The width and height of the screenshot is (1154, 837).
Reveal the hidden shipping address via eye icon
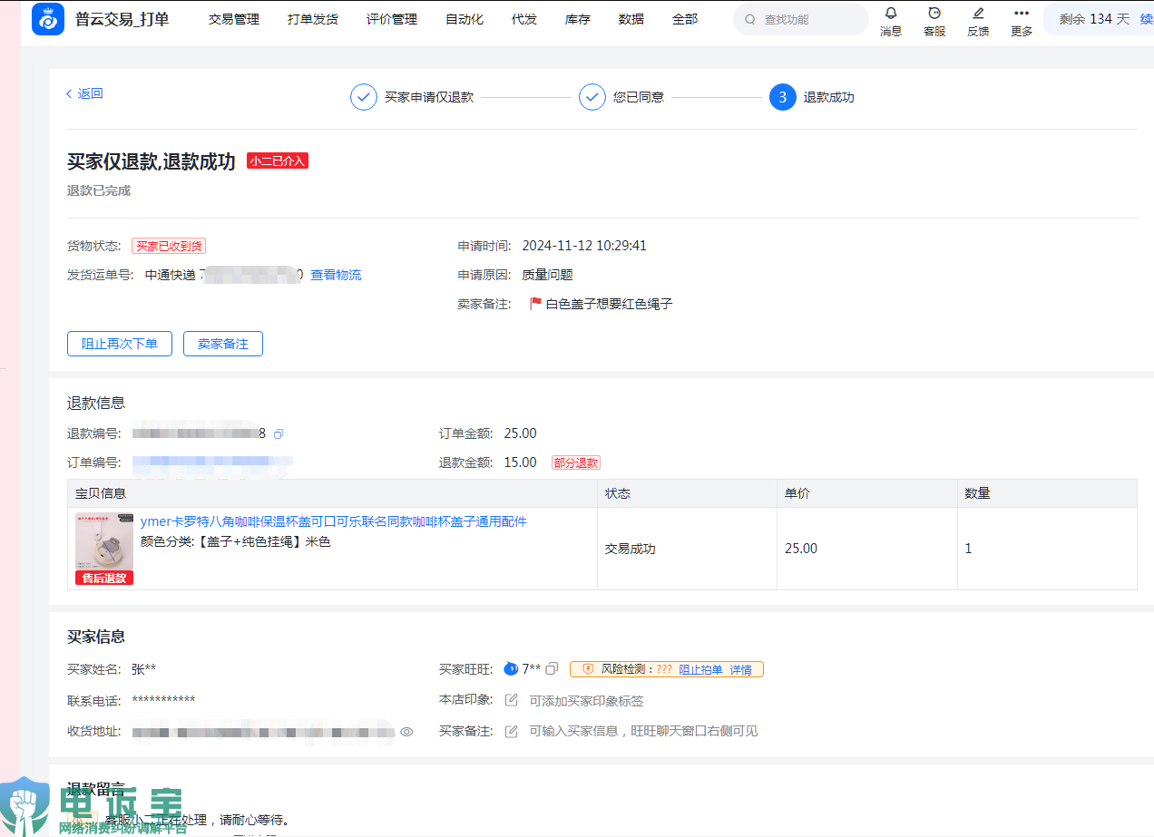[406, 732]
